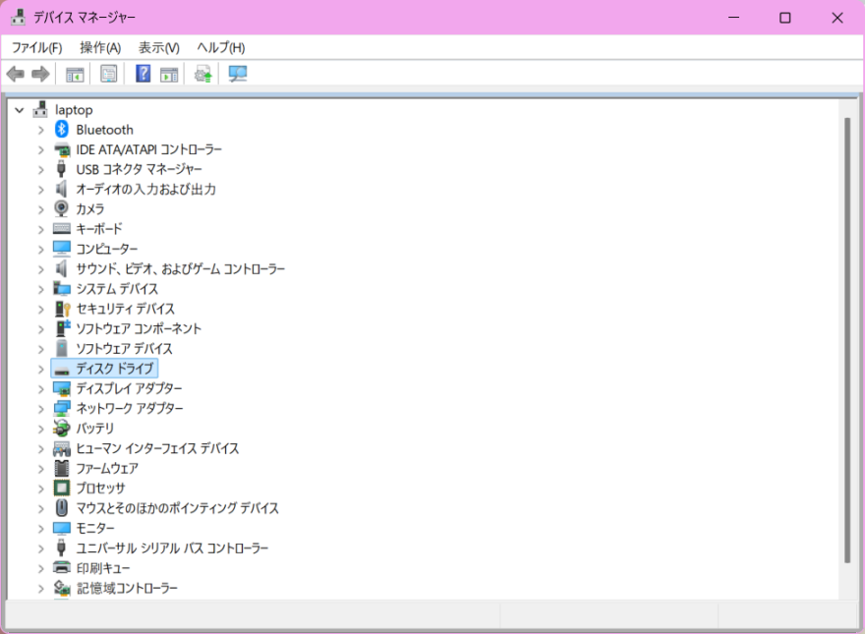
Task: Click the Bluetooth device icon
Action: [62, 130]
